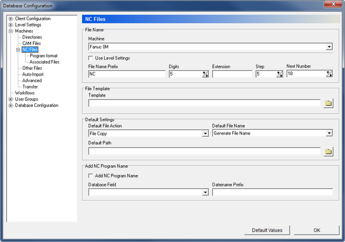Image resolution: width=345 pixels, height=242 pixels.
Task: Select the User Groups label
Action: point(26,99)
